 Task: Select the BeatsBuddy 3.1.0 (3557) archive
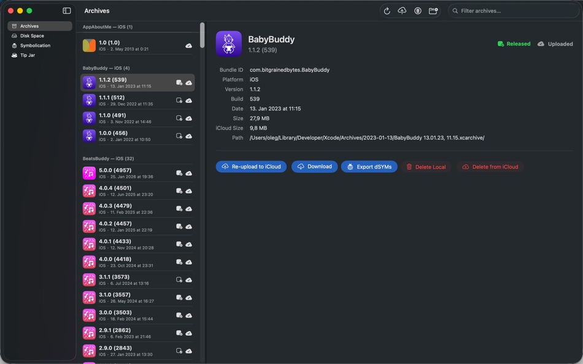137,298
